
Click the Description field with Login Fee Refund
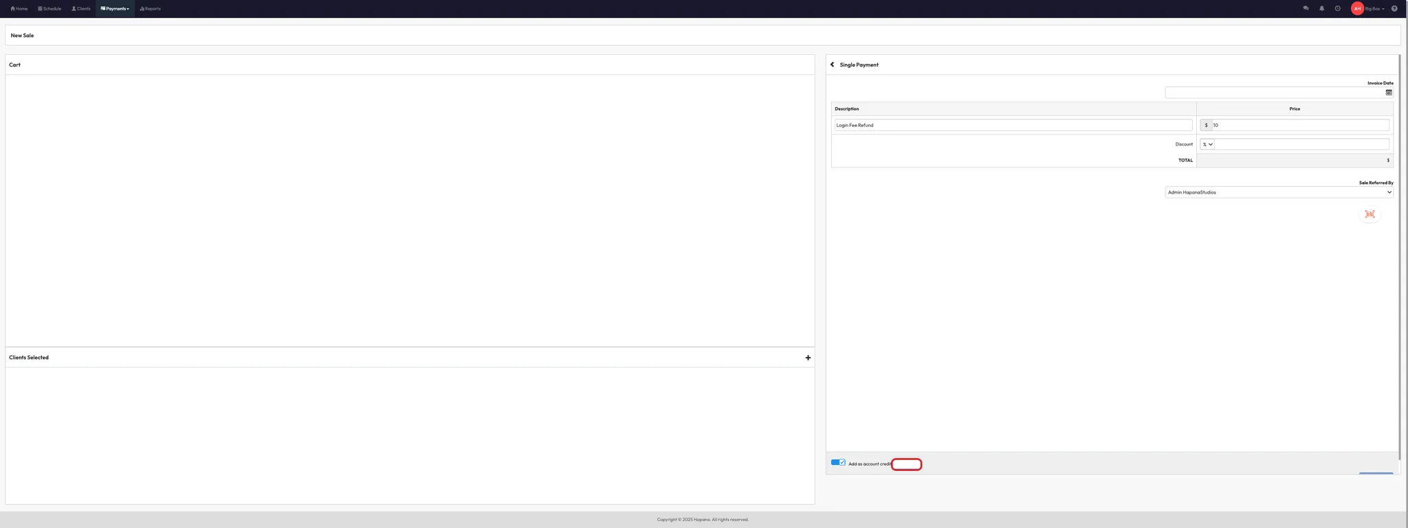(1013, 125)
